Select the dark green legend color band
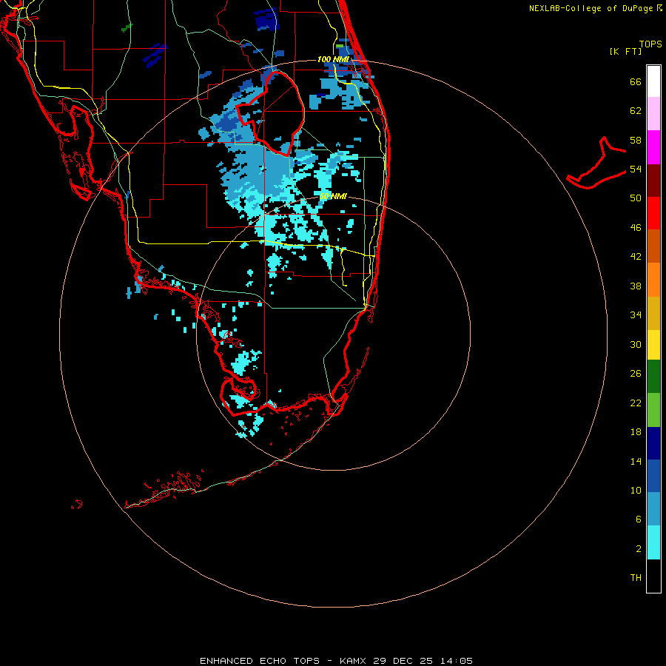The image size is (666, 666). click(x=653, y=377)
